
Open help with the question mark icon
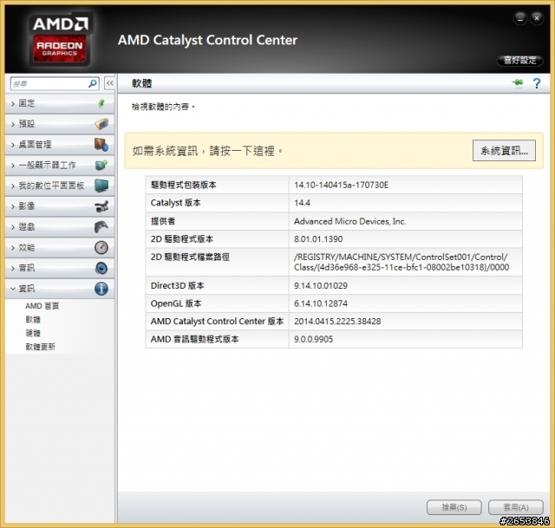pos(537,83)
